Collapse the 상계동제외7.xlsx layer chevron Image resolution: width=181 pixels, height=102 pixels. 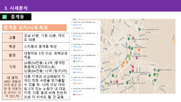click(x=72, y=91)
